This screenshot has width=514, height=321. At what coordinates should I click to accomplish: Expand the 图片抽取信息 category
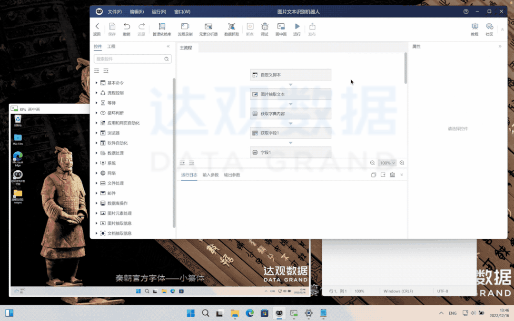tap(96, 224)
